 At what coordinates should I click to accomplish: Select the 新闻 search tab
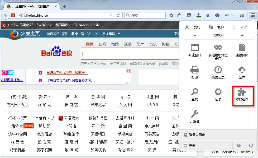coord(102,44)
